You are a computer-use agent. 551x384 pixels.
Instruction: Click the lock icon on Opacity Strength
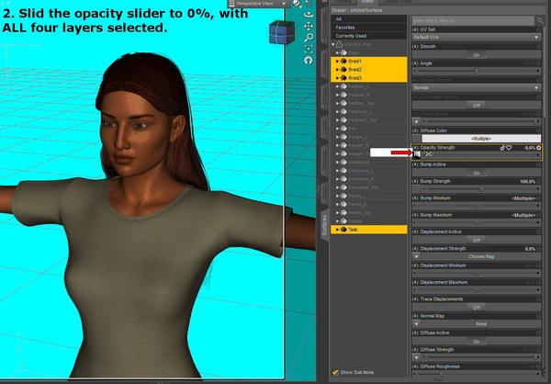[502, 148]
